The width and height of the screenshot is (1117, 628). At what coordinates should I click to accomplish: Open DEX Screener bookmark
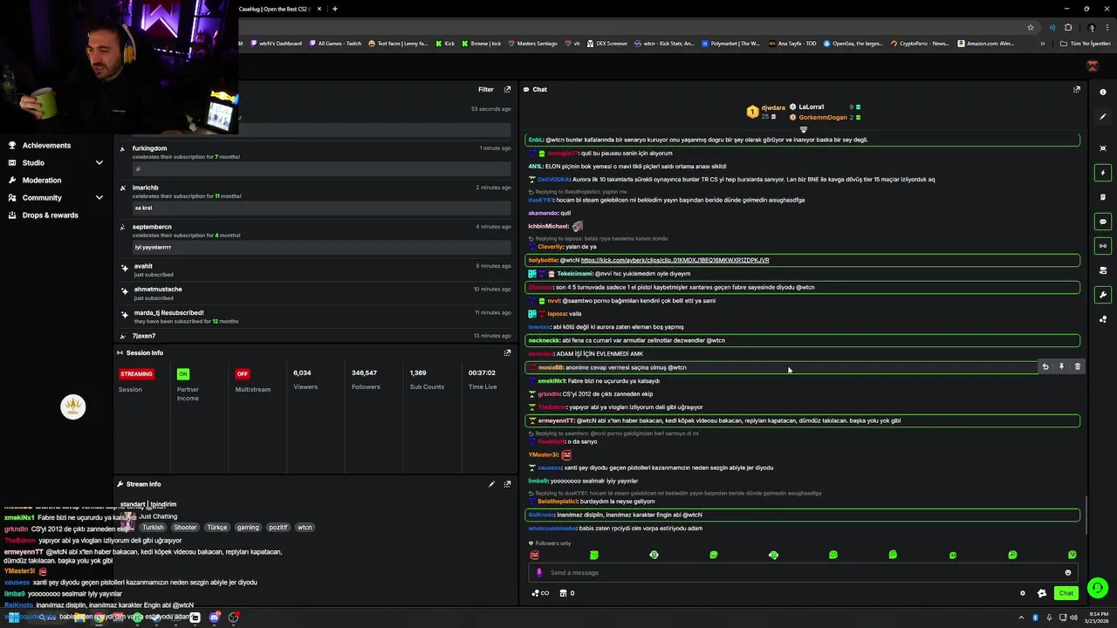point(606,44)
